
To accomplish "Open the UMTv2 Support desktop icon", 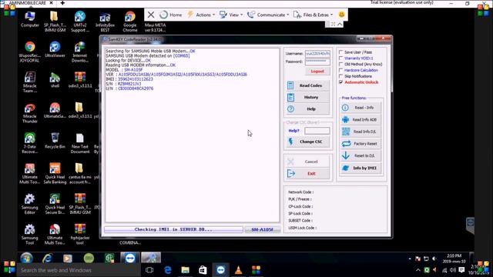I will click(x=80, y=22).
